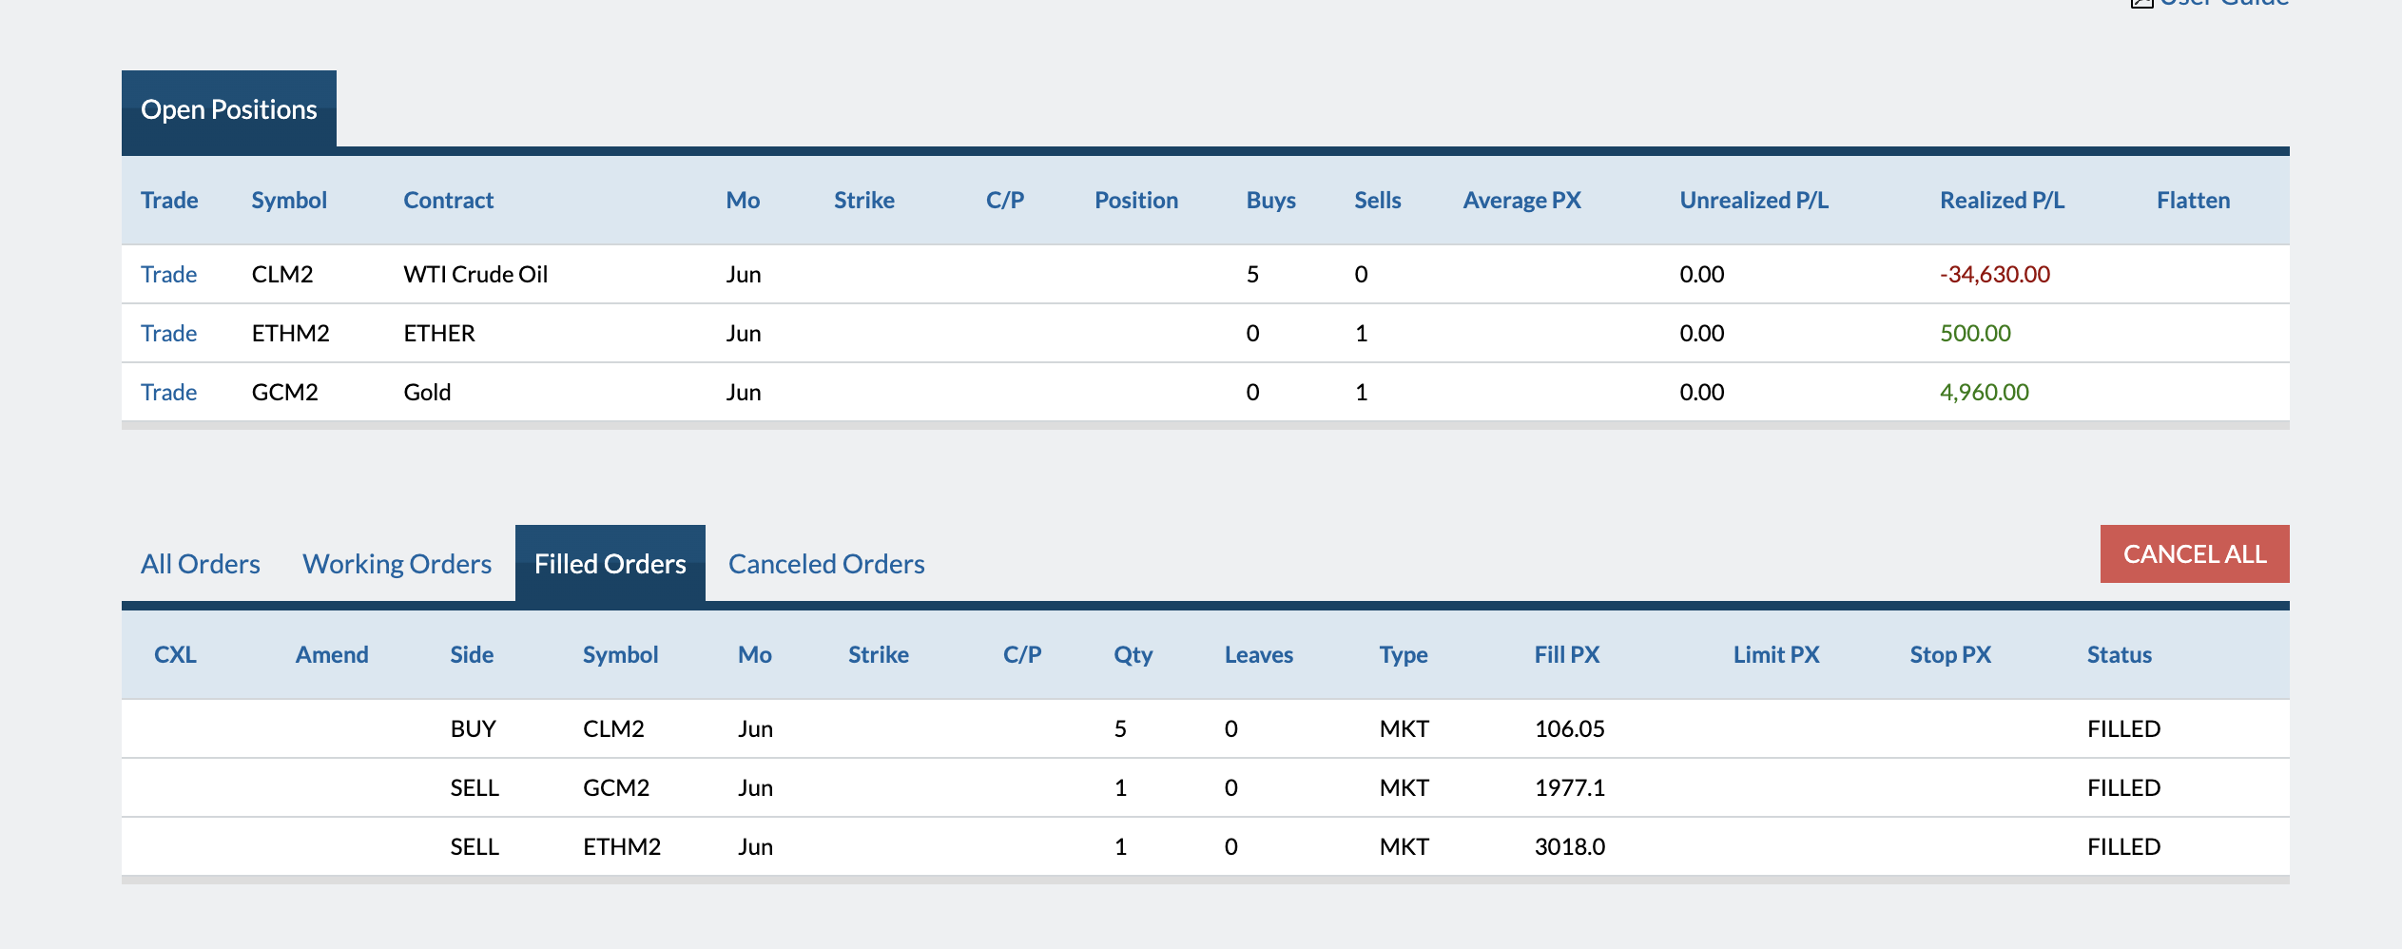Select the SELL side cell for GCM2

tap(475, 787)
